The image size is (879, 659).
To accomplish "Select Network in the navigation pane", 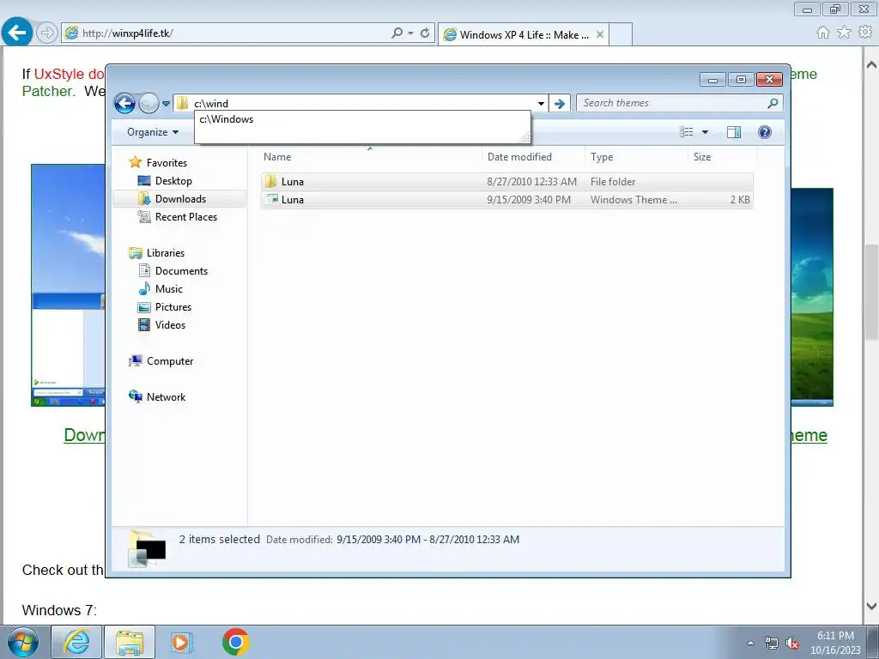I will point(166,397).
